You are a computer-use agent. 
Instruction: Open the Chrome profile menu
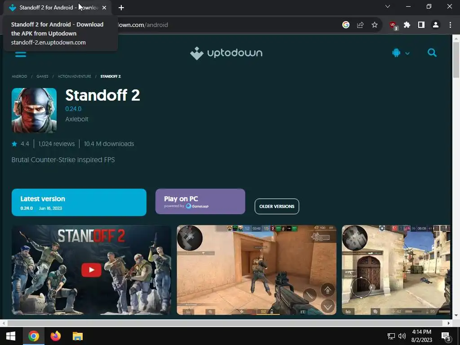tap(436, 25)
